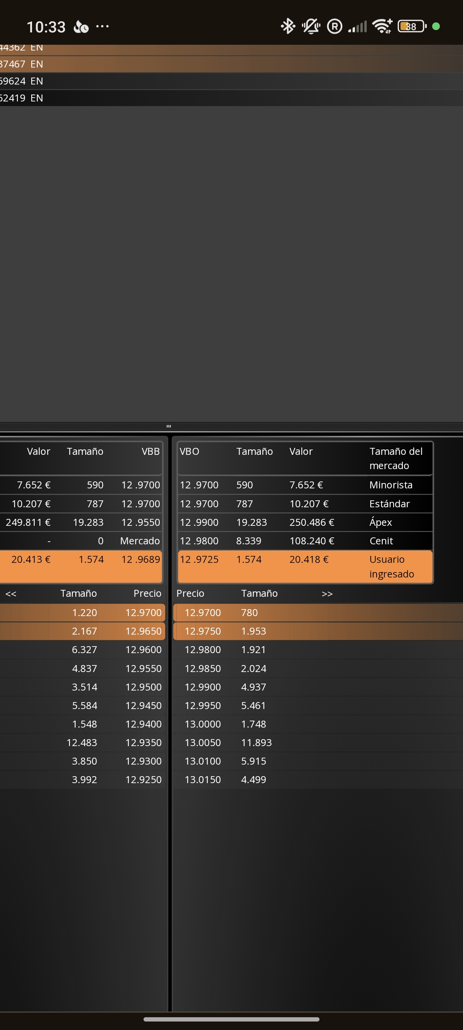Select ask level at 12.9750
463x1030 pixels.
point(318,631)
